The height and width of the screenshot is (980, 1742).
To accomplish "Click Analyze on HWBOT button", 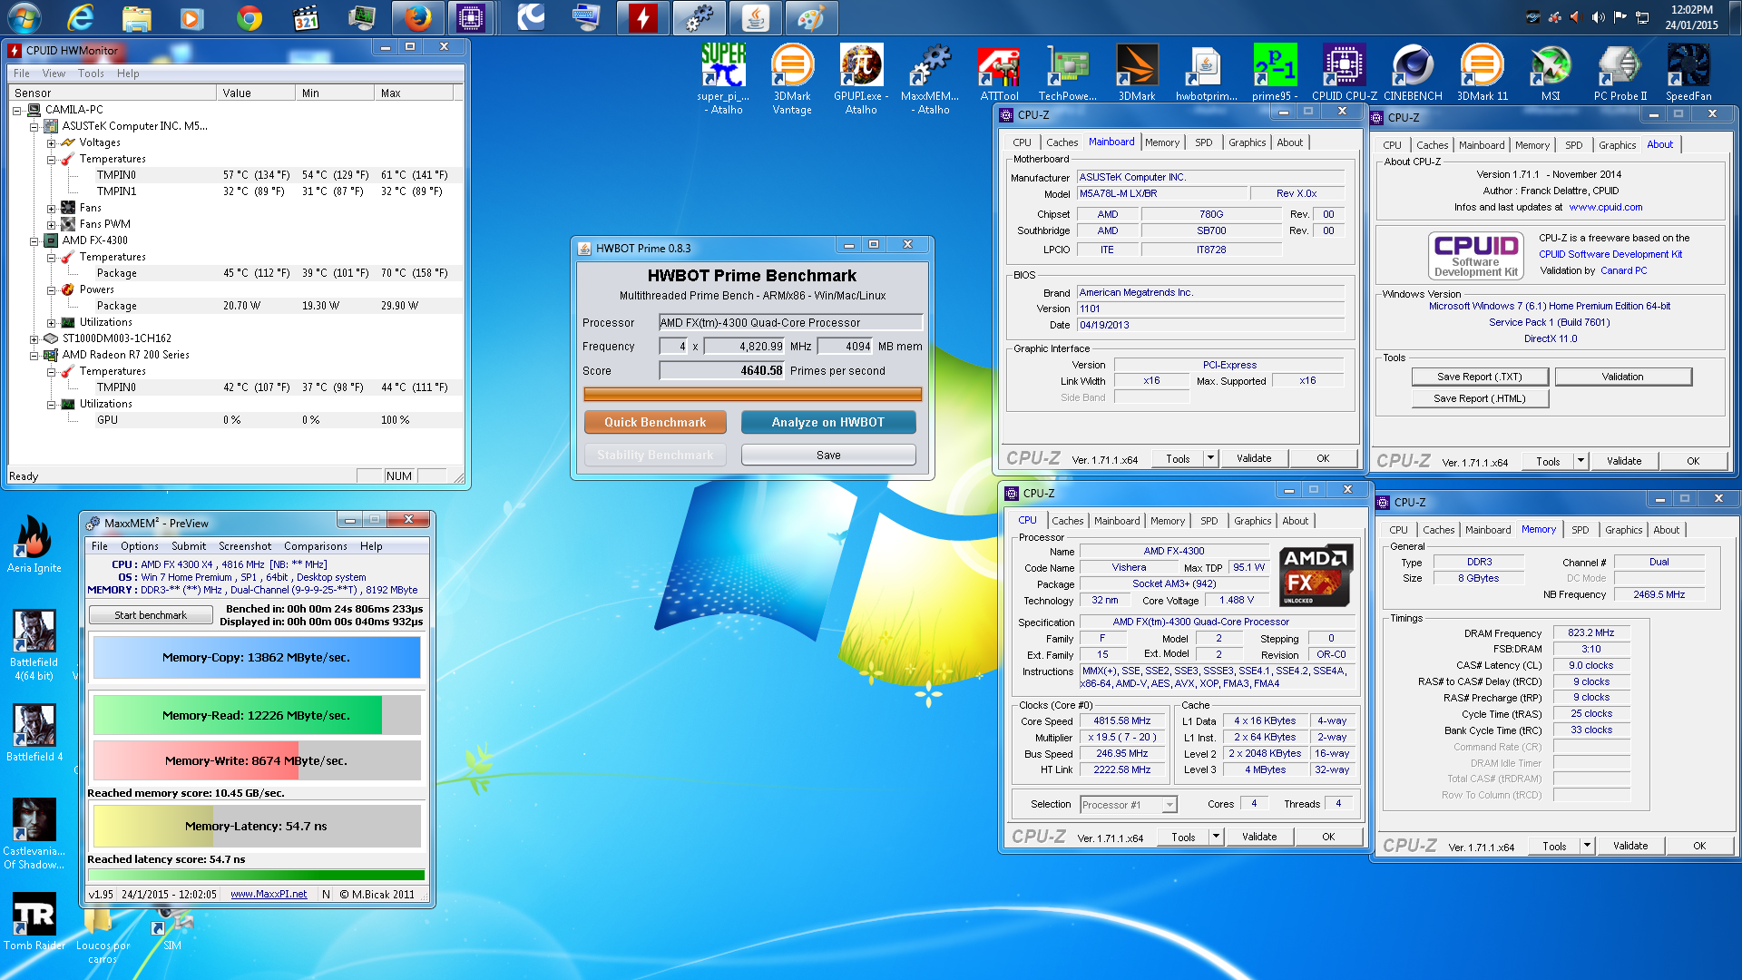I will [828, 422].
